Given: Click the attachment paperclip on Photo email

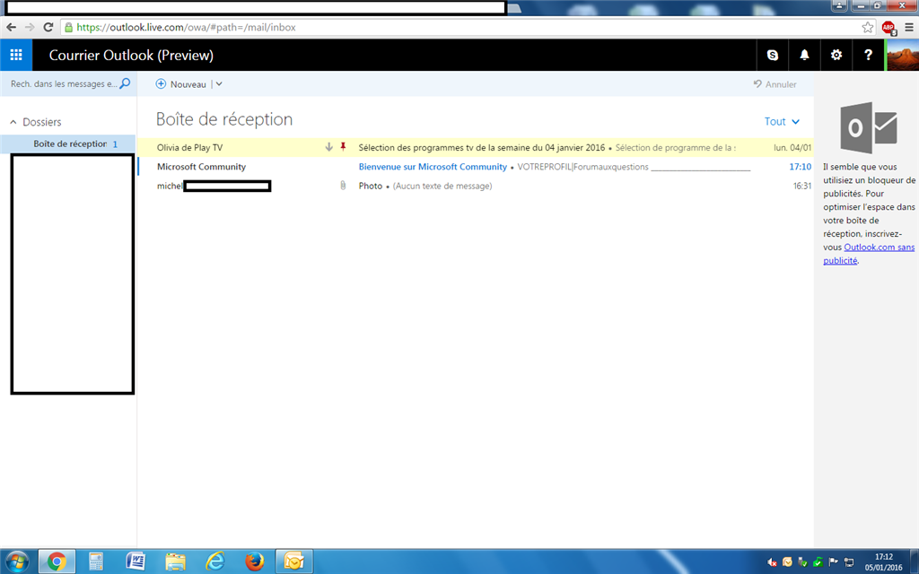Looking at the screenshot, I should [343, 186].
